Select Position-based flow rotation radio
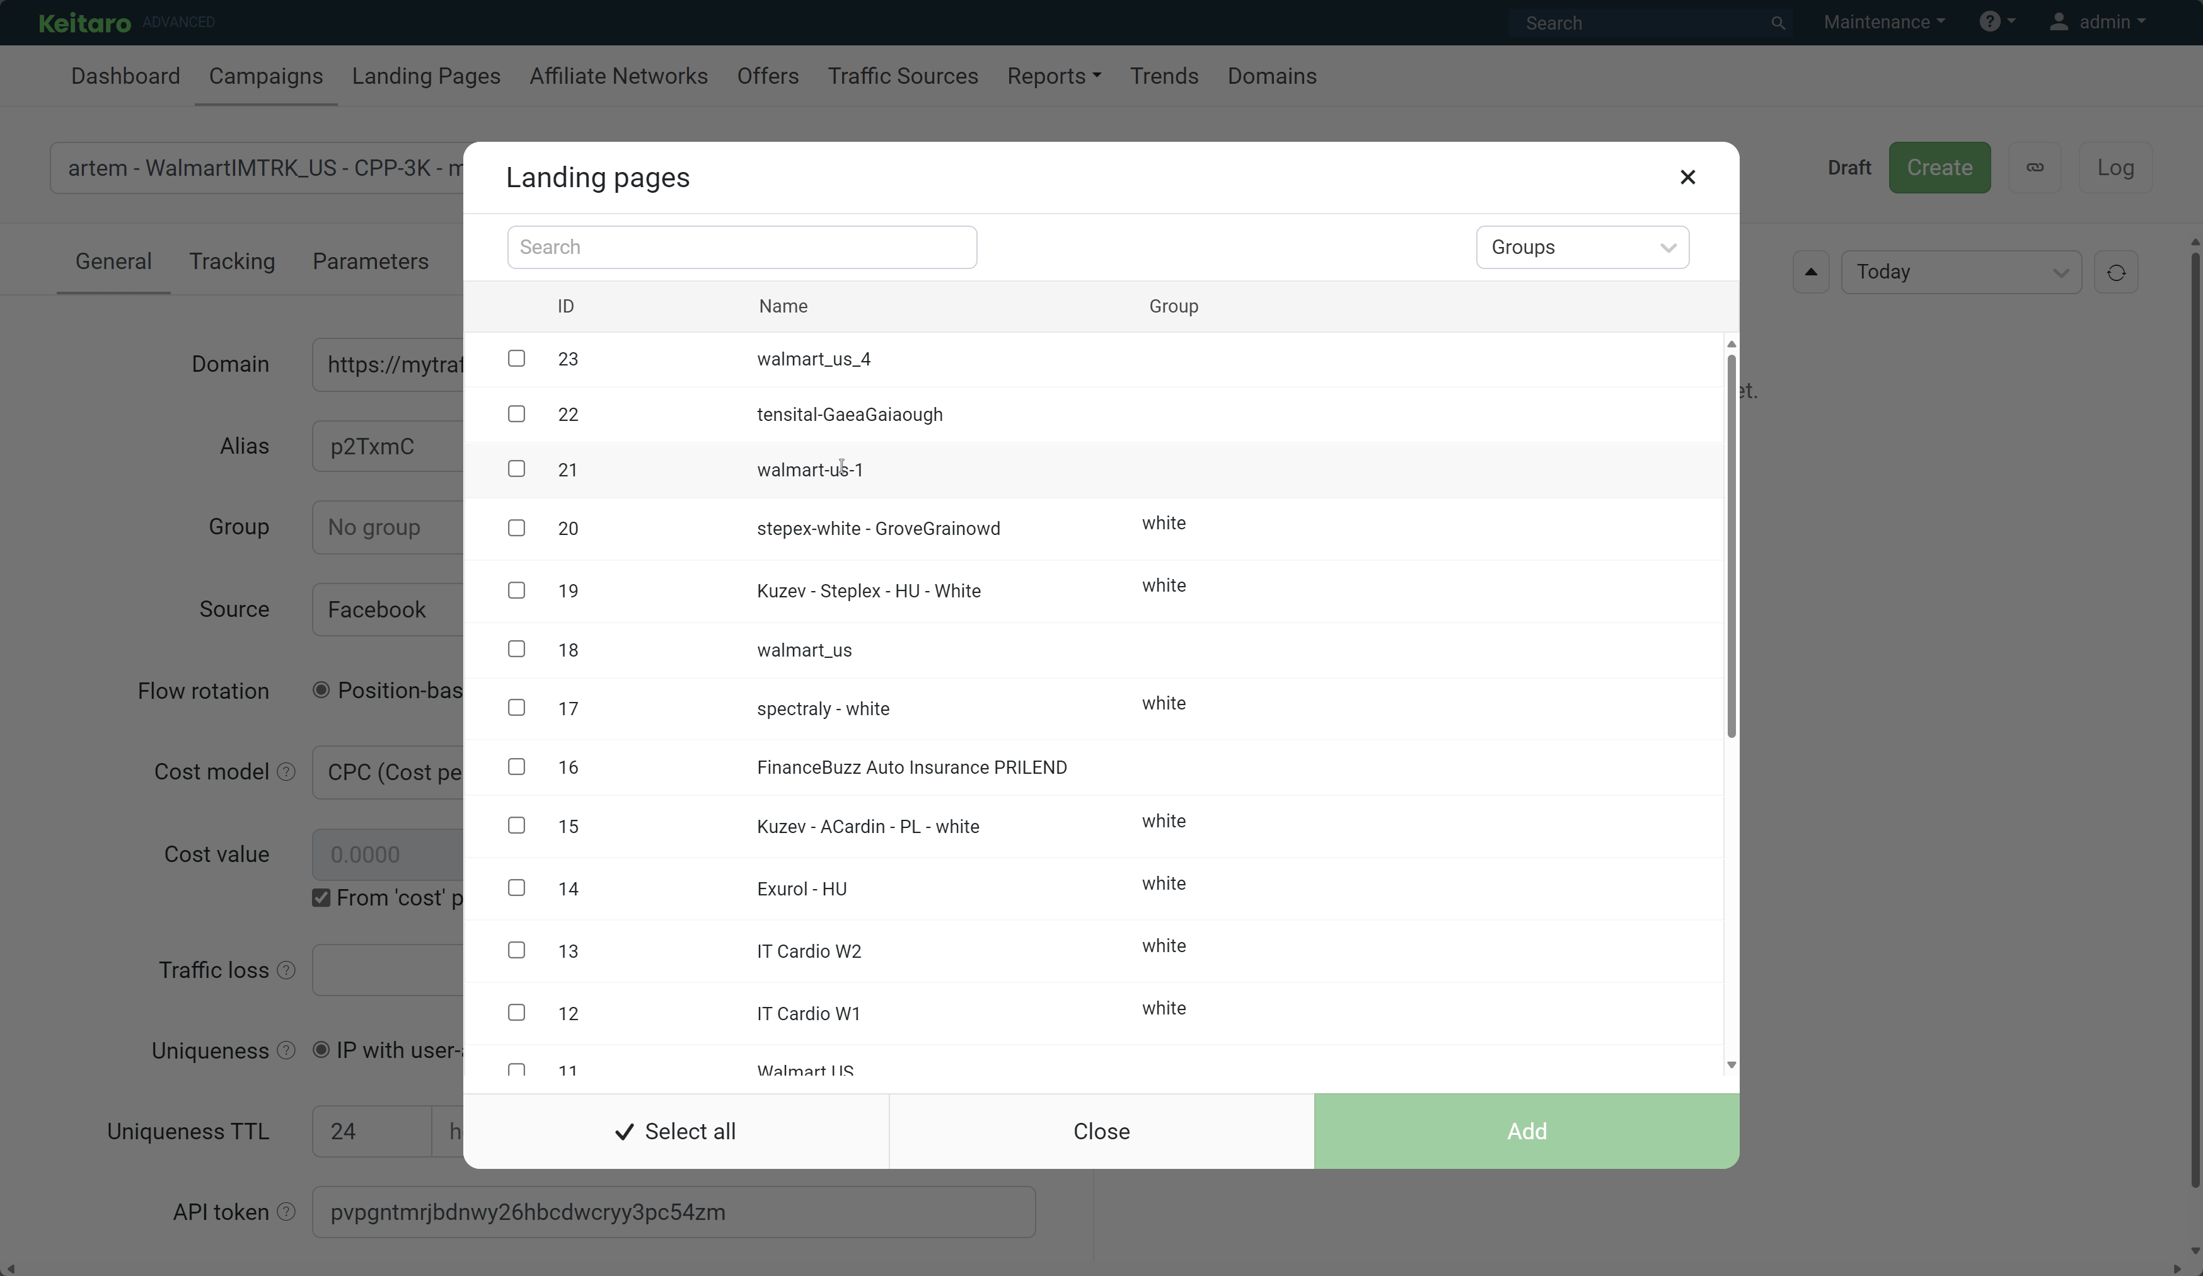This screenshot has width=2203, height=1276. click(x=321, y=691)
